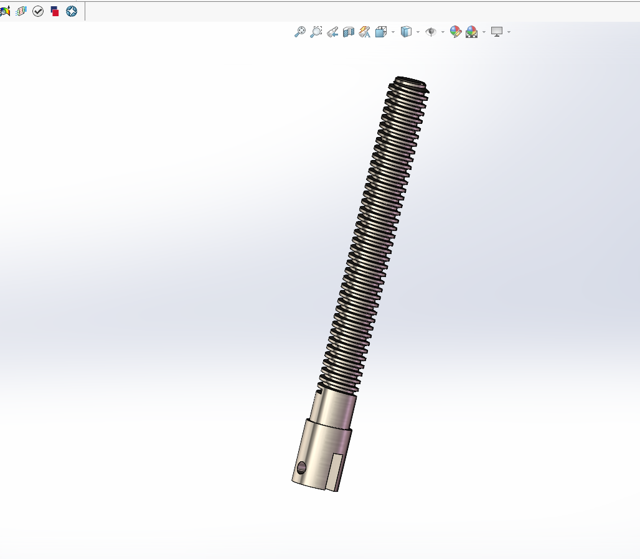Activate the Zoom to Area tool
The height and width of the screenshot is (559, 640).
(x=316, y=32)
